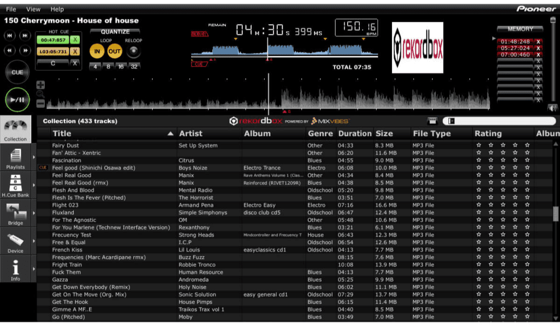Click the track list vertical scrollbar
This screenshot has height=326, width=560.
[x=556, y=213]
